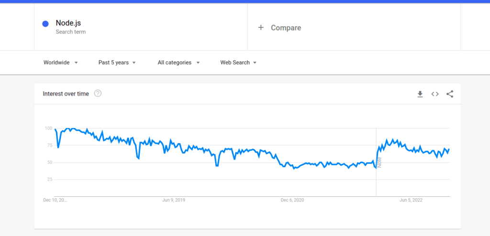Click the Jun 5, 2022 axis label
This screenshot has height=236, width=490.
coord(411,200)
